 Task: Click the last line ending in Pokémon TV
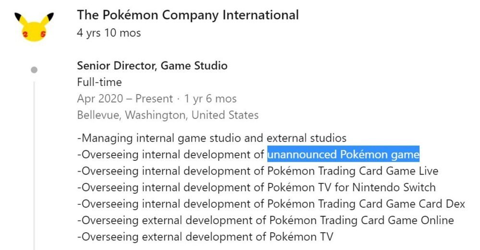(205, 237)
